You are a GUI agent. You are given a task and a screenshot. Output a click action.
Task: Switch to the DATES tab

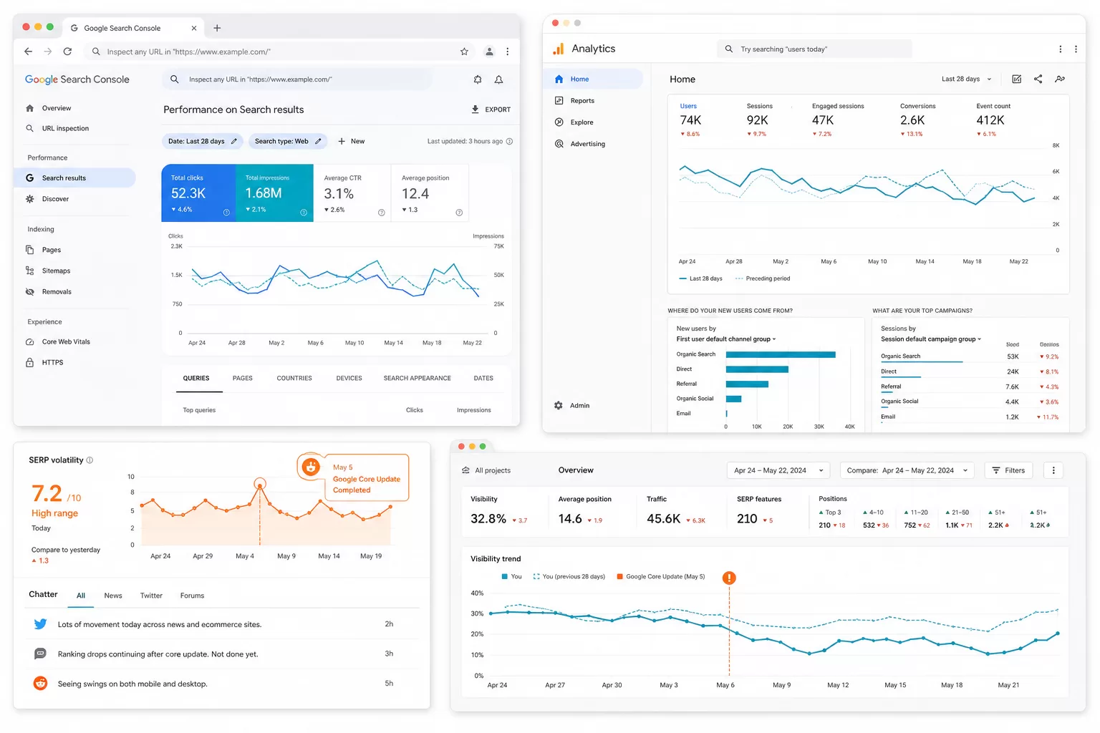click(x=483, y=378)
